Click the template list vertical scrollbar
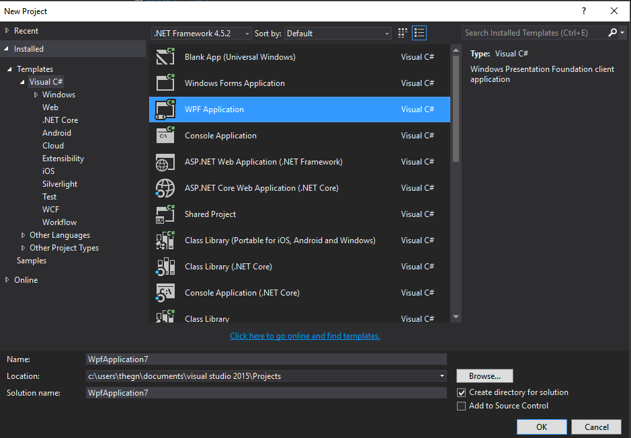Image resolution: width=631 pixels, height=438 pixels. 456,107
